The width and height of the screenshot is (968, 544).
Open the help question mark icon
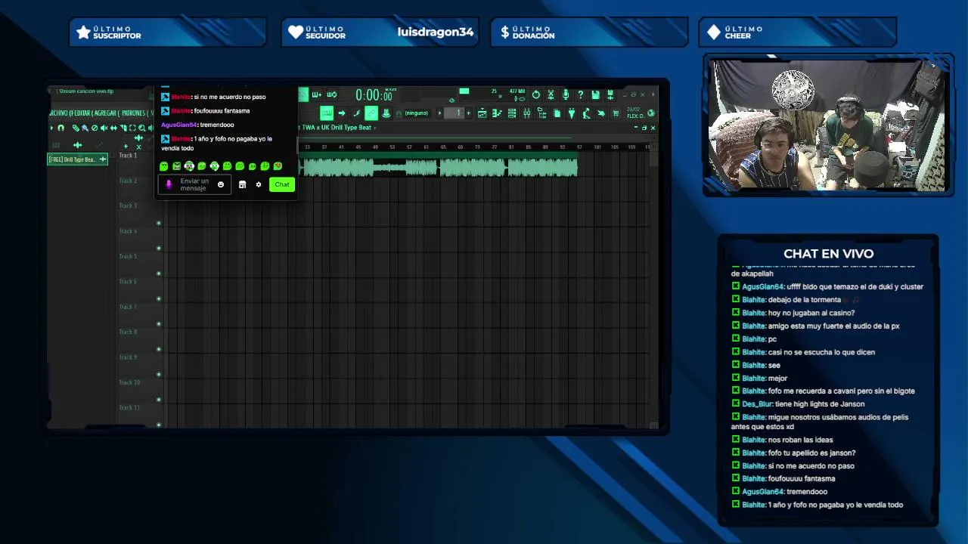tap(581, 95)
